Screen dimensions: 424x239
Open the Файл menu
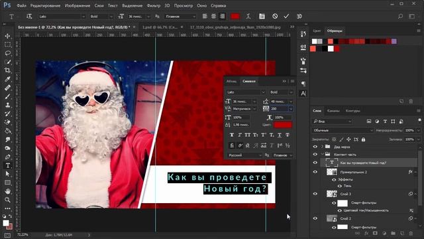pyautogui.click(x=21, y=5)
